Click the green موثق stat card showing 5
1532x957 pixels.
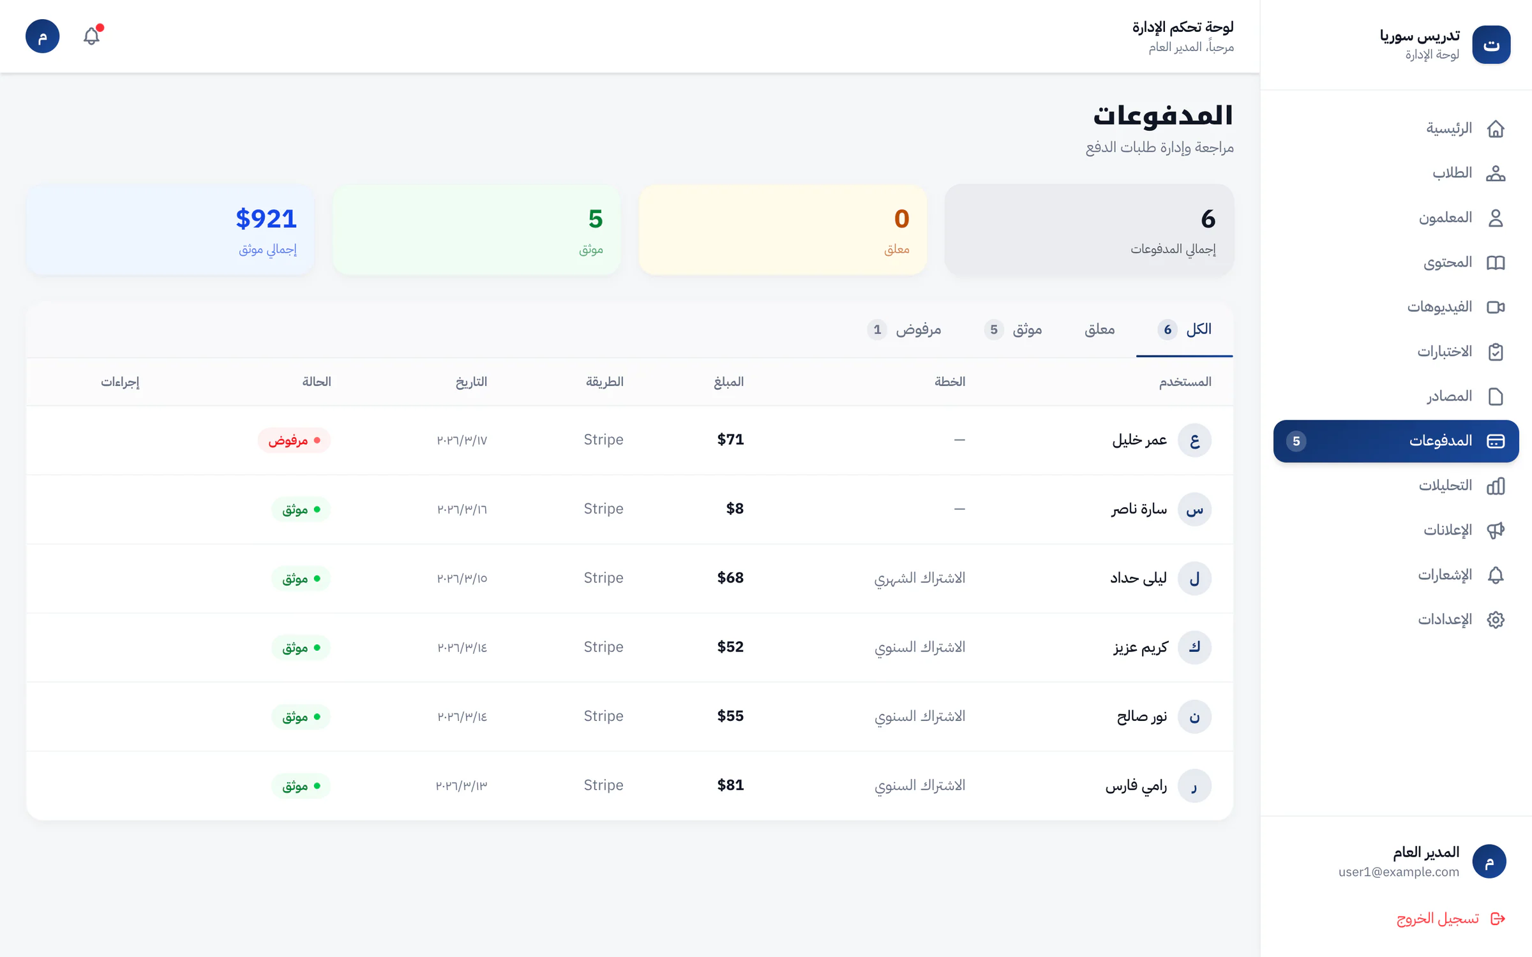coord(476,230)
